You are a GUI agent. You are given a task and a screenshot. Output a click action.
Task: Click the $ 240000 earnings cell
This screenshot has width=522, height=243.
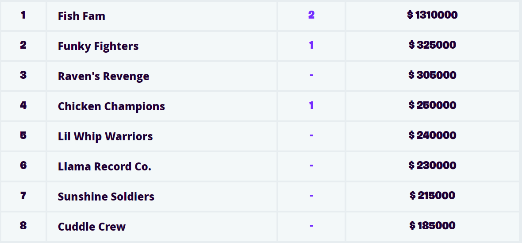pyautogui.click(x=432, y=135)
